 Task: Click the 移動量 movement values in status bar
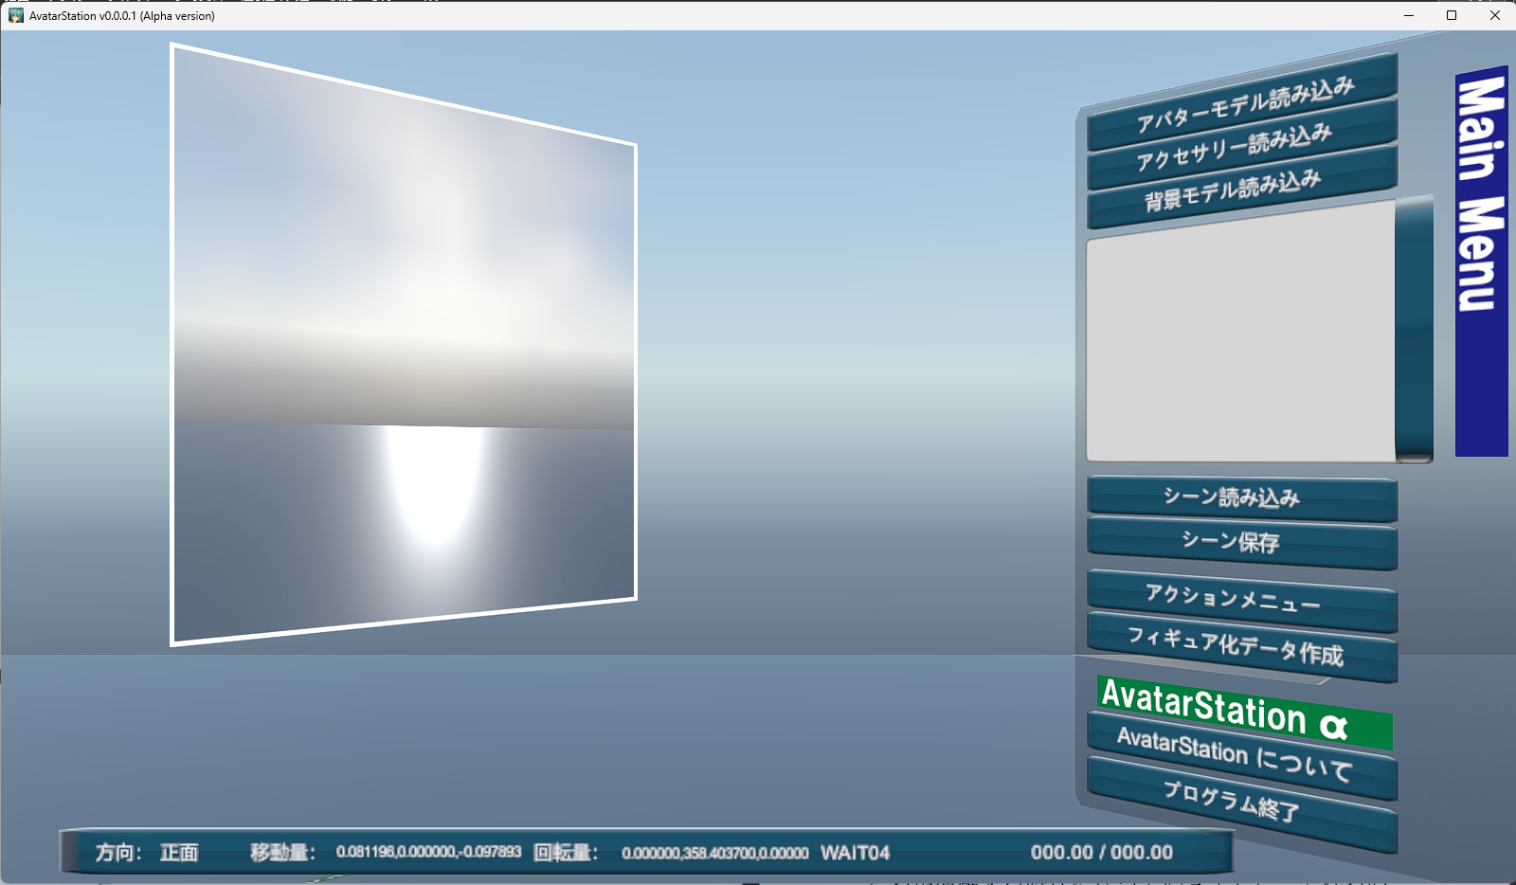tap(428, 852)
